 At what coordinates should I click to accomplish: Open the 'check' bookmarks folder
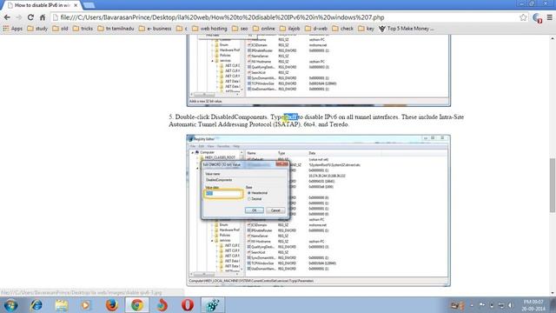342,29
